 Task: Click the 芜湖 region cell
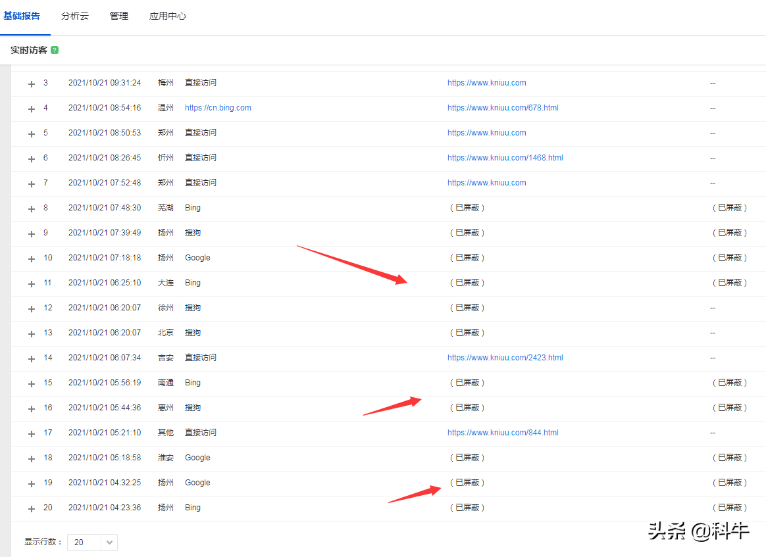pos(166,208)
